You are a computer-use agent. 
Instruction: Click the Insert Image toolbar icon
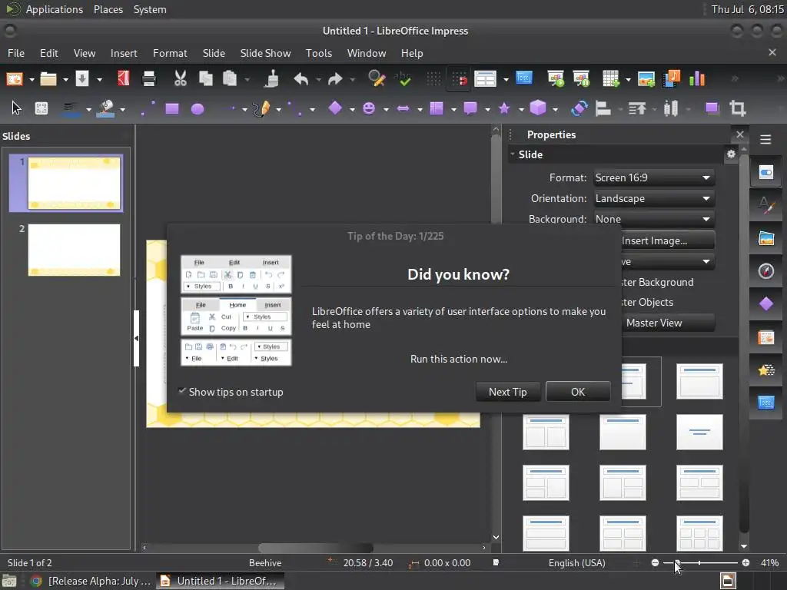(x=646, y=79)
